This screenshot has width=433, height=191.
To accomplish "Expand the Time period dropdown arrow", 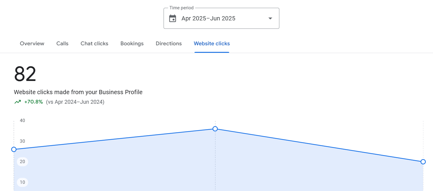I will pyautogui.click(x=270, y=19).
